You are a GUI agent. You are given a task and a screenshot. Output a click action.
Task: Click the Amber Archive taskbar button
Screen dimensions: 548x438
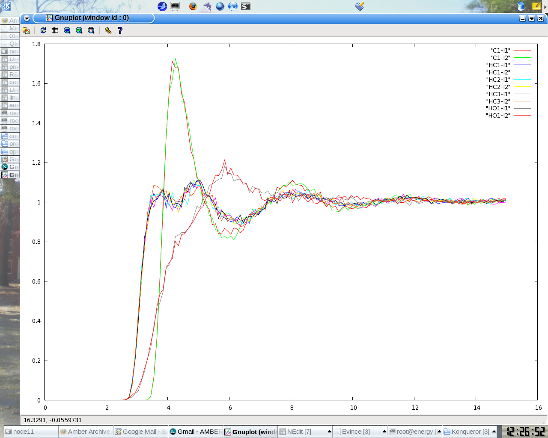pyautogui.click(x=86, y=432)
